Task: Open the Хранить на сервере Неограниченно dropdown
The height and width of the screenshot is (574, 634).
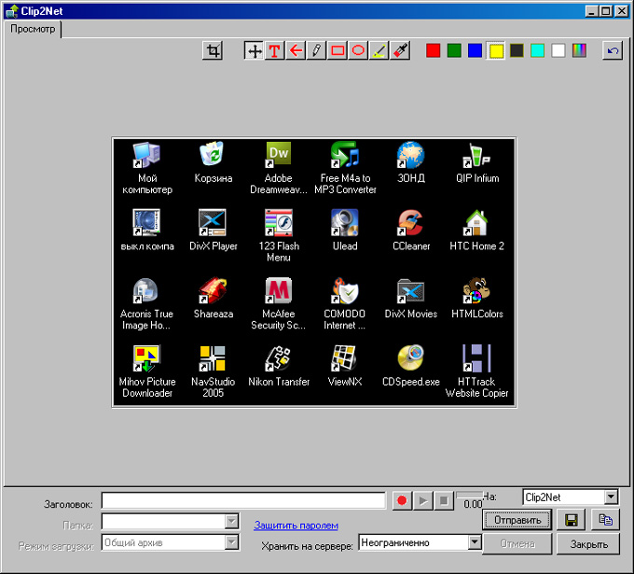Action: tap(475, 542)
